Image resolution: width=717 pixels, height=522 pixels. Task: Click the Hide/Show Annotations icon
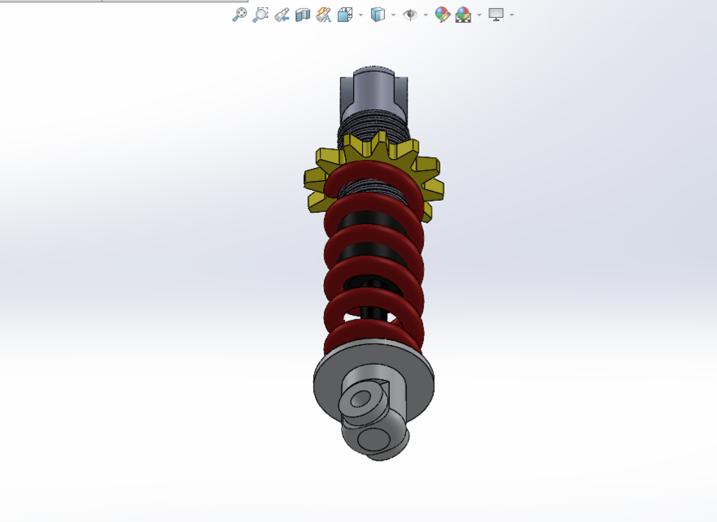tap(324, 14)
